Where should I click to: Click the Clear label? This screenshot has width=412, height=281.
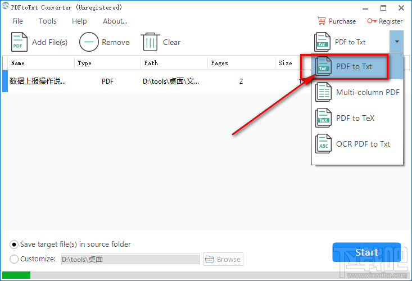(171, 42)
